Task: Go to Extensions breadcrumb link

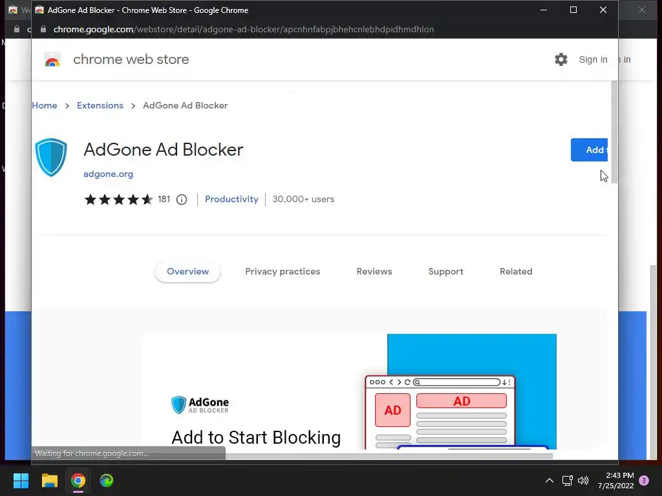Action: pyautogui.click(x=100, y=105)
